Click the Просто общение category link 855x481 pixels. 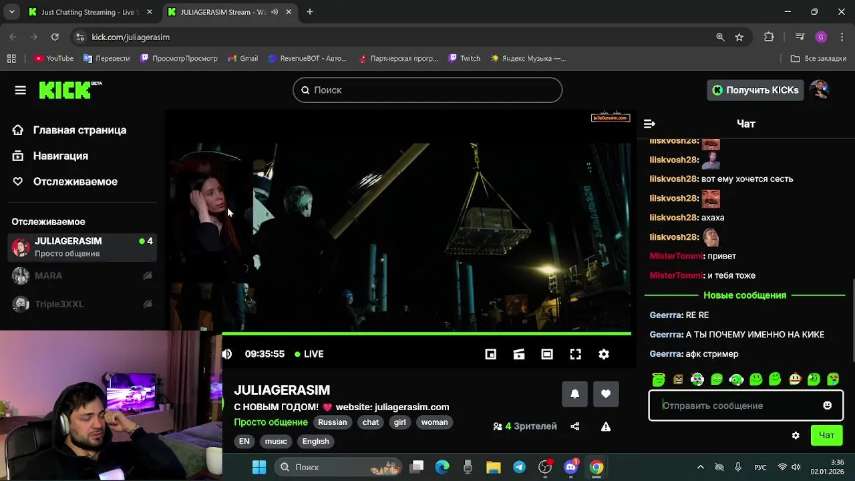pos(271,422)
